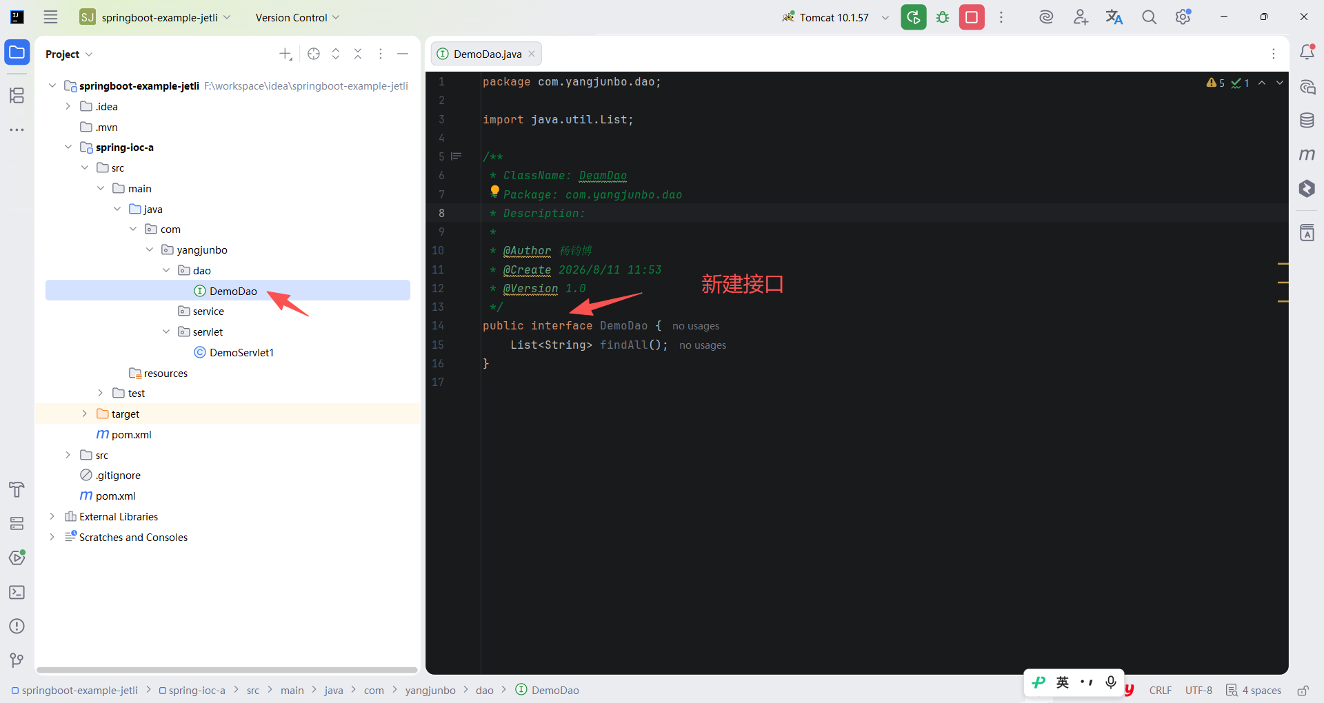Open the Notifications bell
The width and height of the screenshot is (1324, 703).
coord(1307,52)
